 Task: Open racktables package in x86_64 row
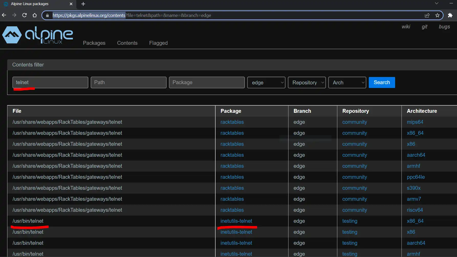coord(232,133)
